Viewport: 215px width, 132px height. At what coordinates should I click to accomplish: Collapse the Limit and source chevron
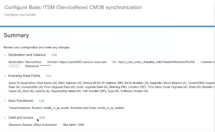coord(5,118)
